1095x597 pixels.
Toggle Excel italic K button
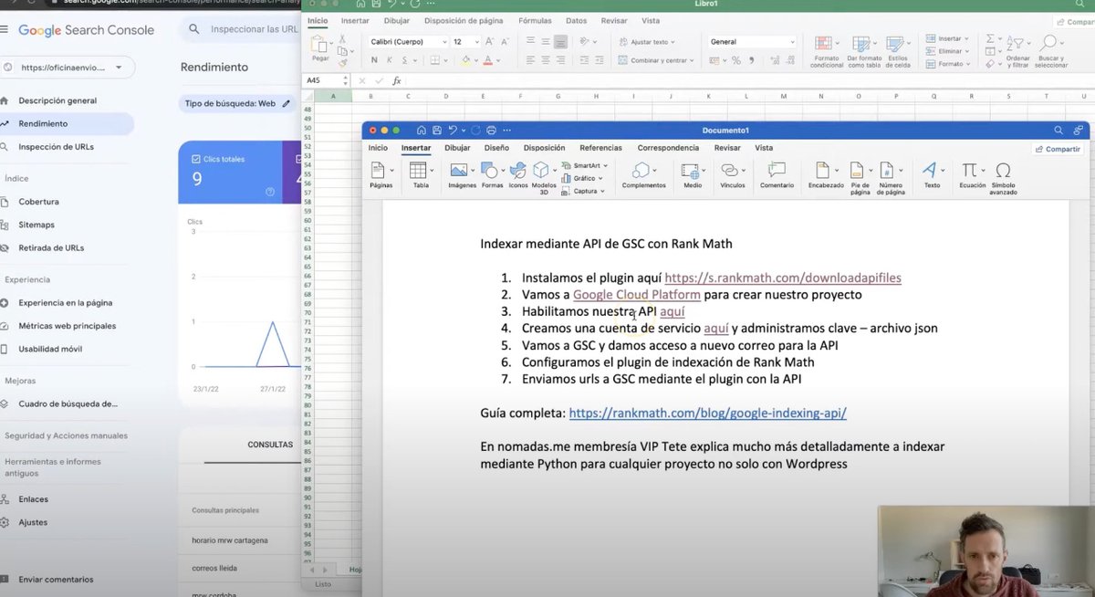(390, 60)
